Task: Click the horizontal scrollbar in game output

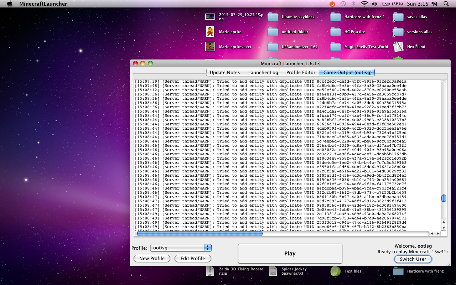Action: (x=199, y=234)
